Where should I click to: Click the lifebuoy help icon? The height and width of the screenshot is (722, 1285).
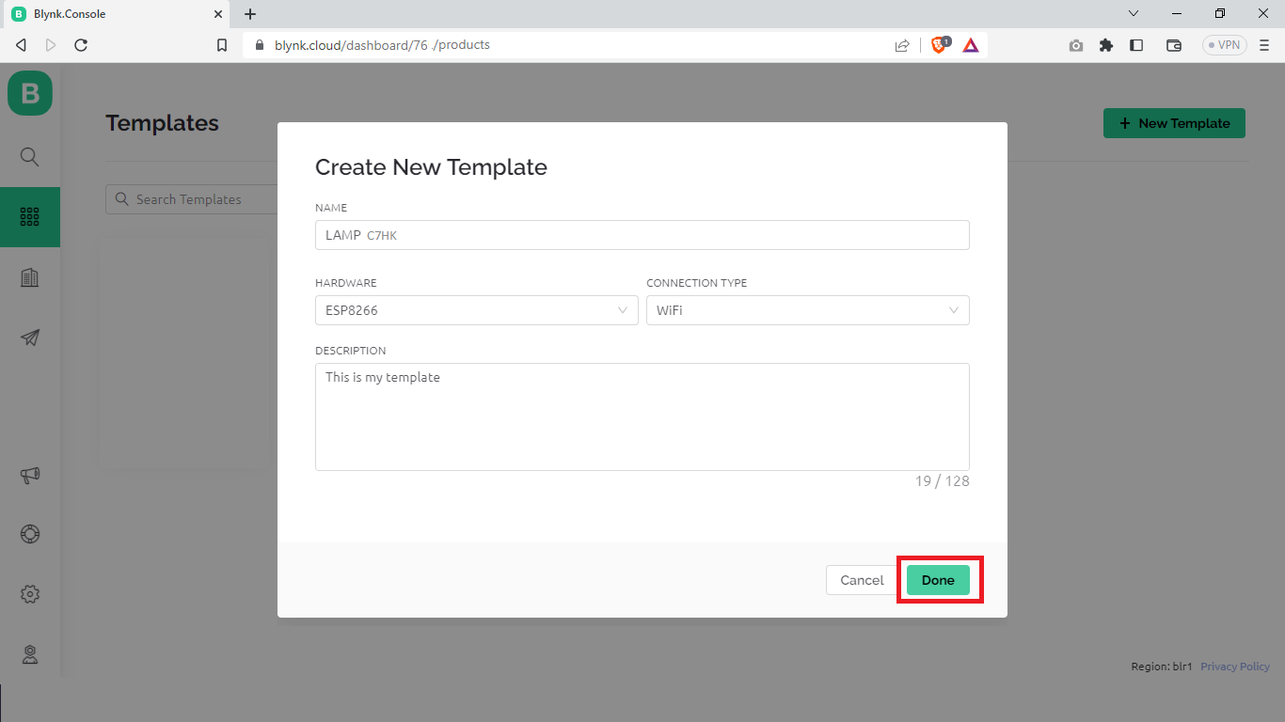(30, 534)
